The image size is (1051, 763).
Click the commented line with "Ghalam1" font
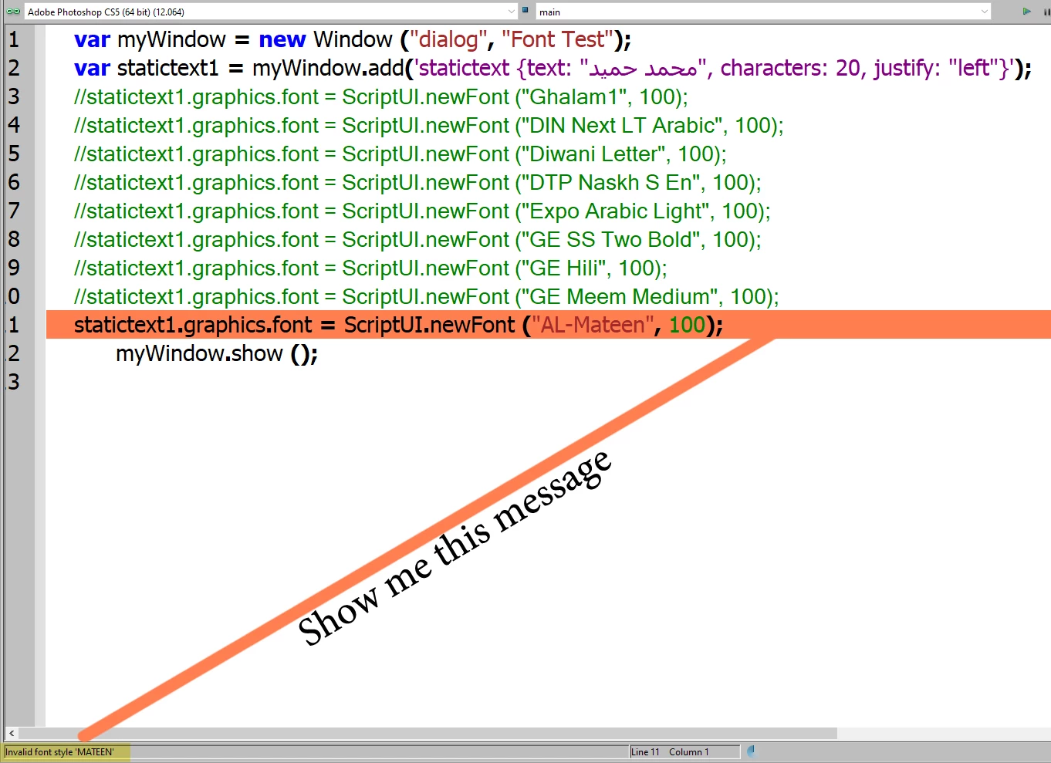(x=381, y=96)
